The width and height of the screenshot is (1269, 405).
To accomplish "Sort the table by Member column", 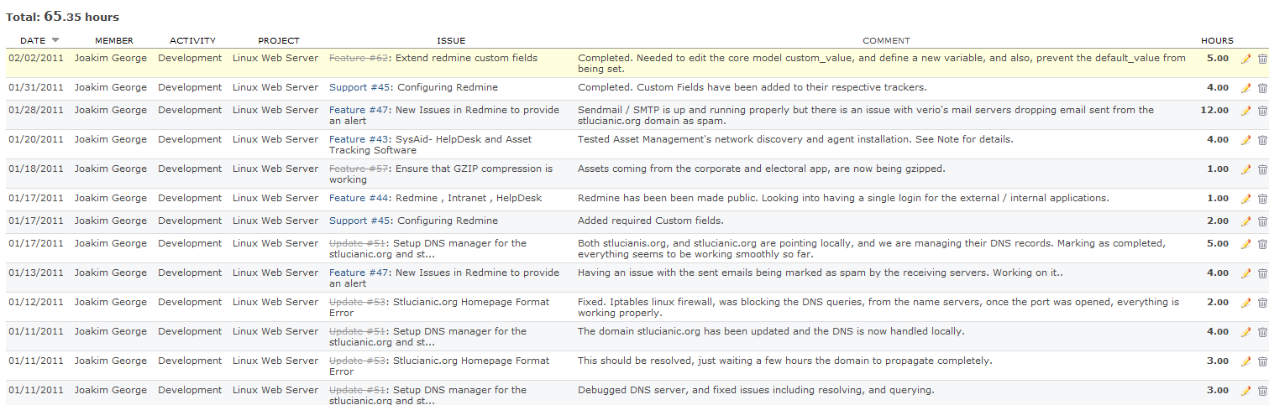I will pyautogui.click(x=114, y=40).
